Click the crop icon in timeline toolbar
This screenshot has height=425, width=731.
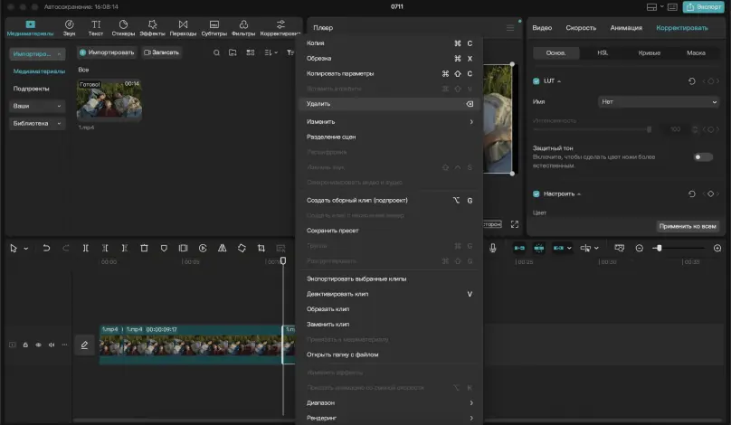tap(261, 248)
